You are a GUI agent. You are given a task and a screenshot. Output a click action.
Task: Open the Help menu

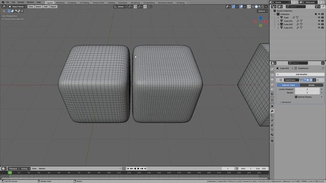[39, 2]
